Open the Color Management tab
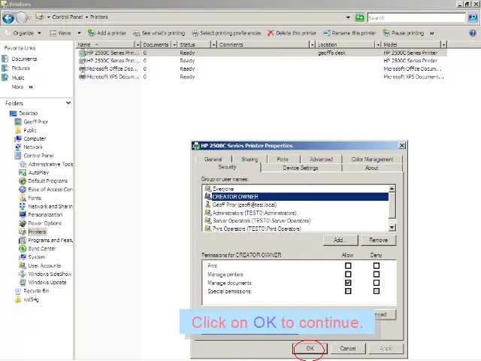This screenshot has width=481, height=361. click(x=371, y=159)
